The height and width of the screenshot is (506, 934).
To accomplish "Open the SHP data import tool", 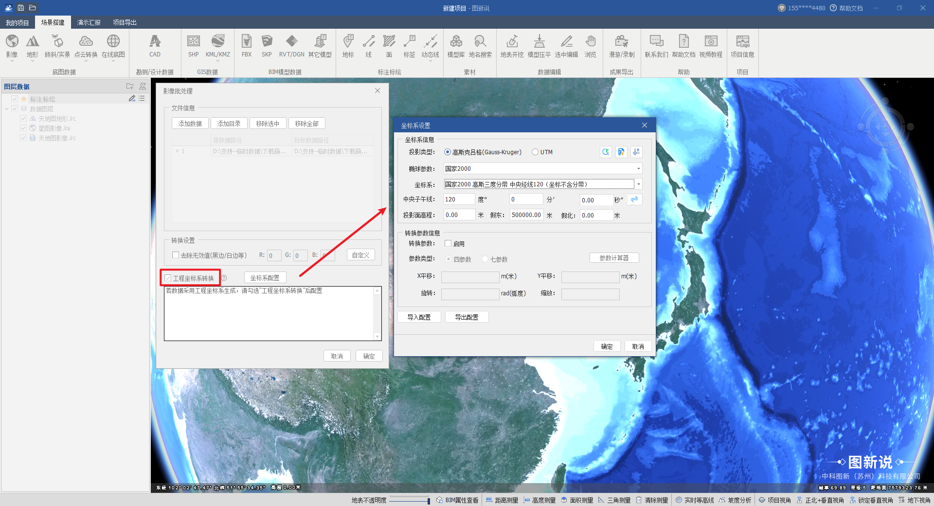I will click(193, 46).
